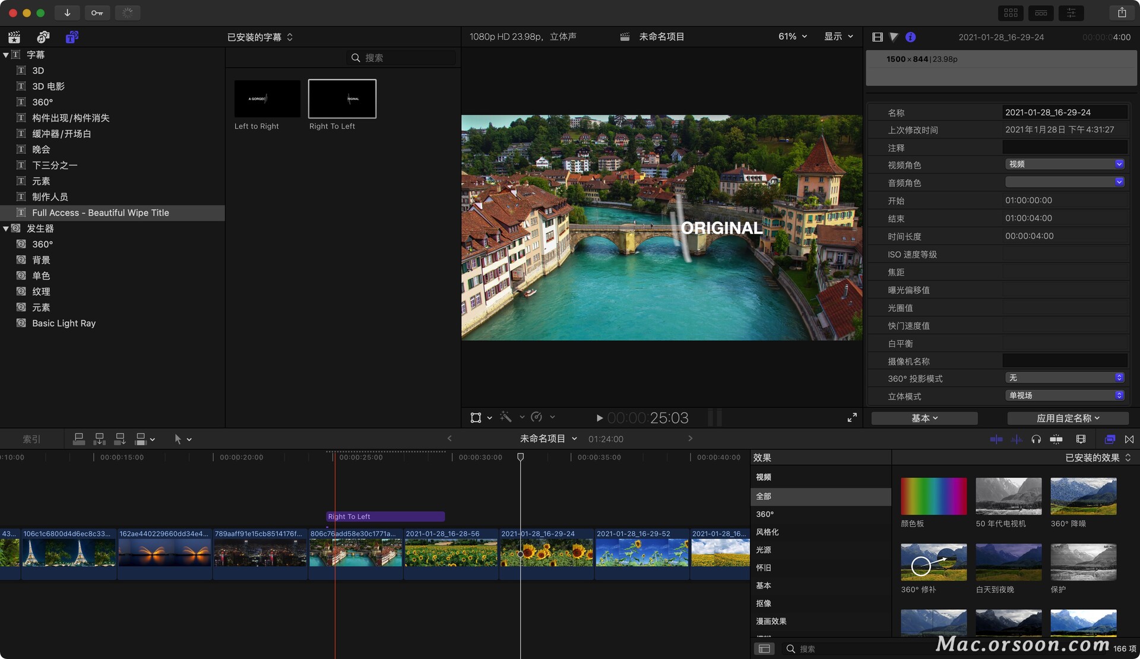Open the 61% zoom level dropdown
Screen dimensions: 1140x659
(x=793, y=37)
